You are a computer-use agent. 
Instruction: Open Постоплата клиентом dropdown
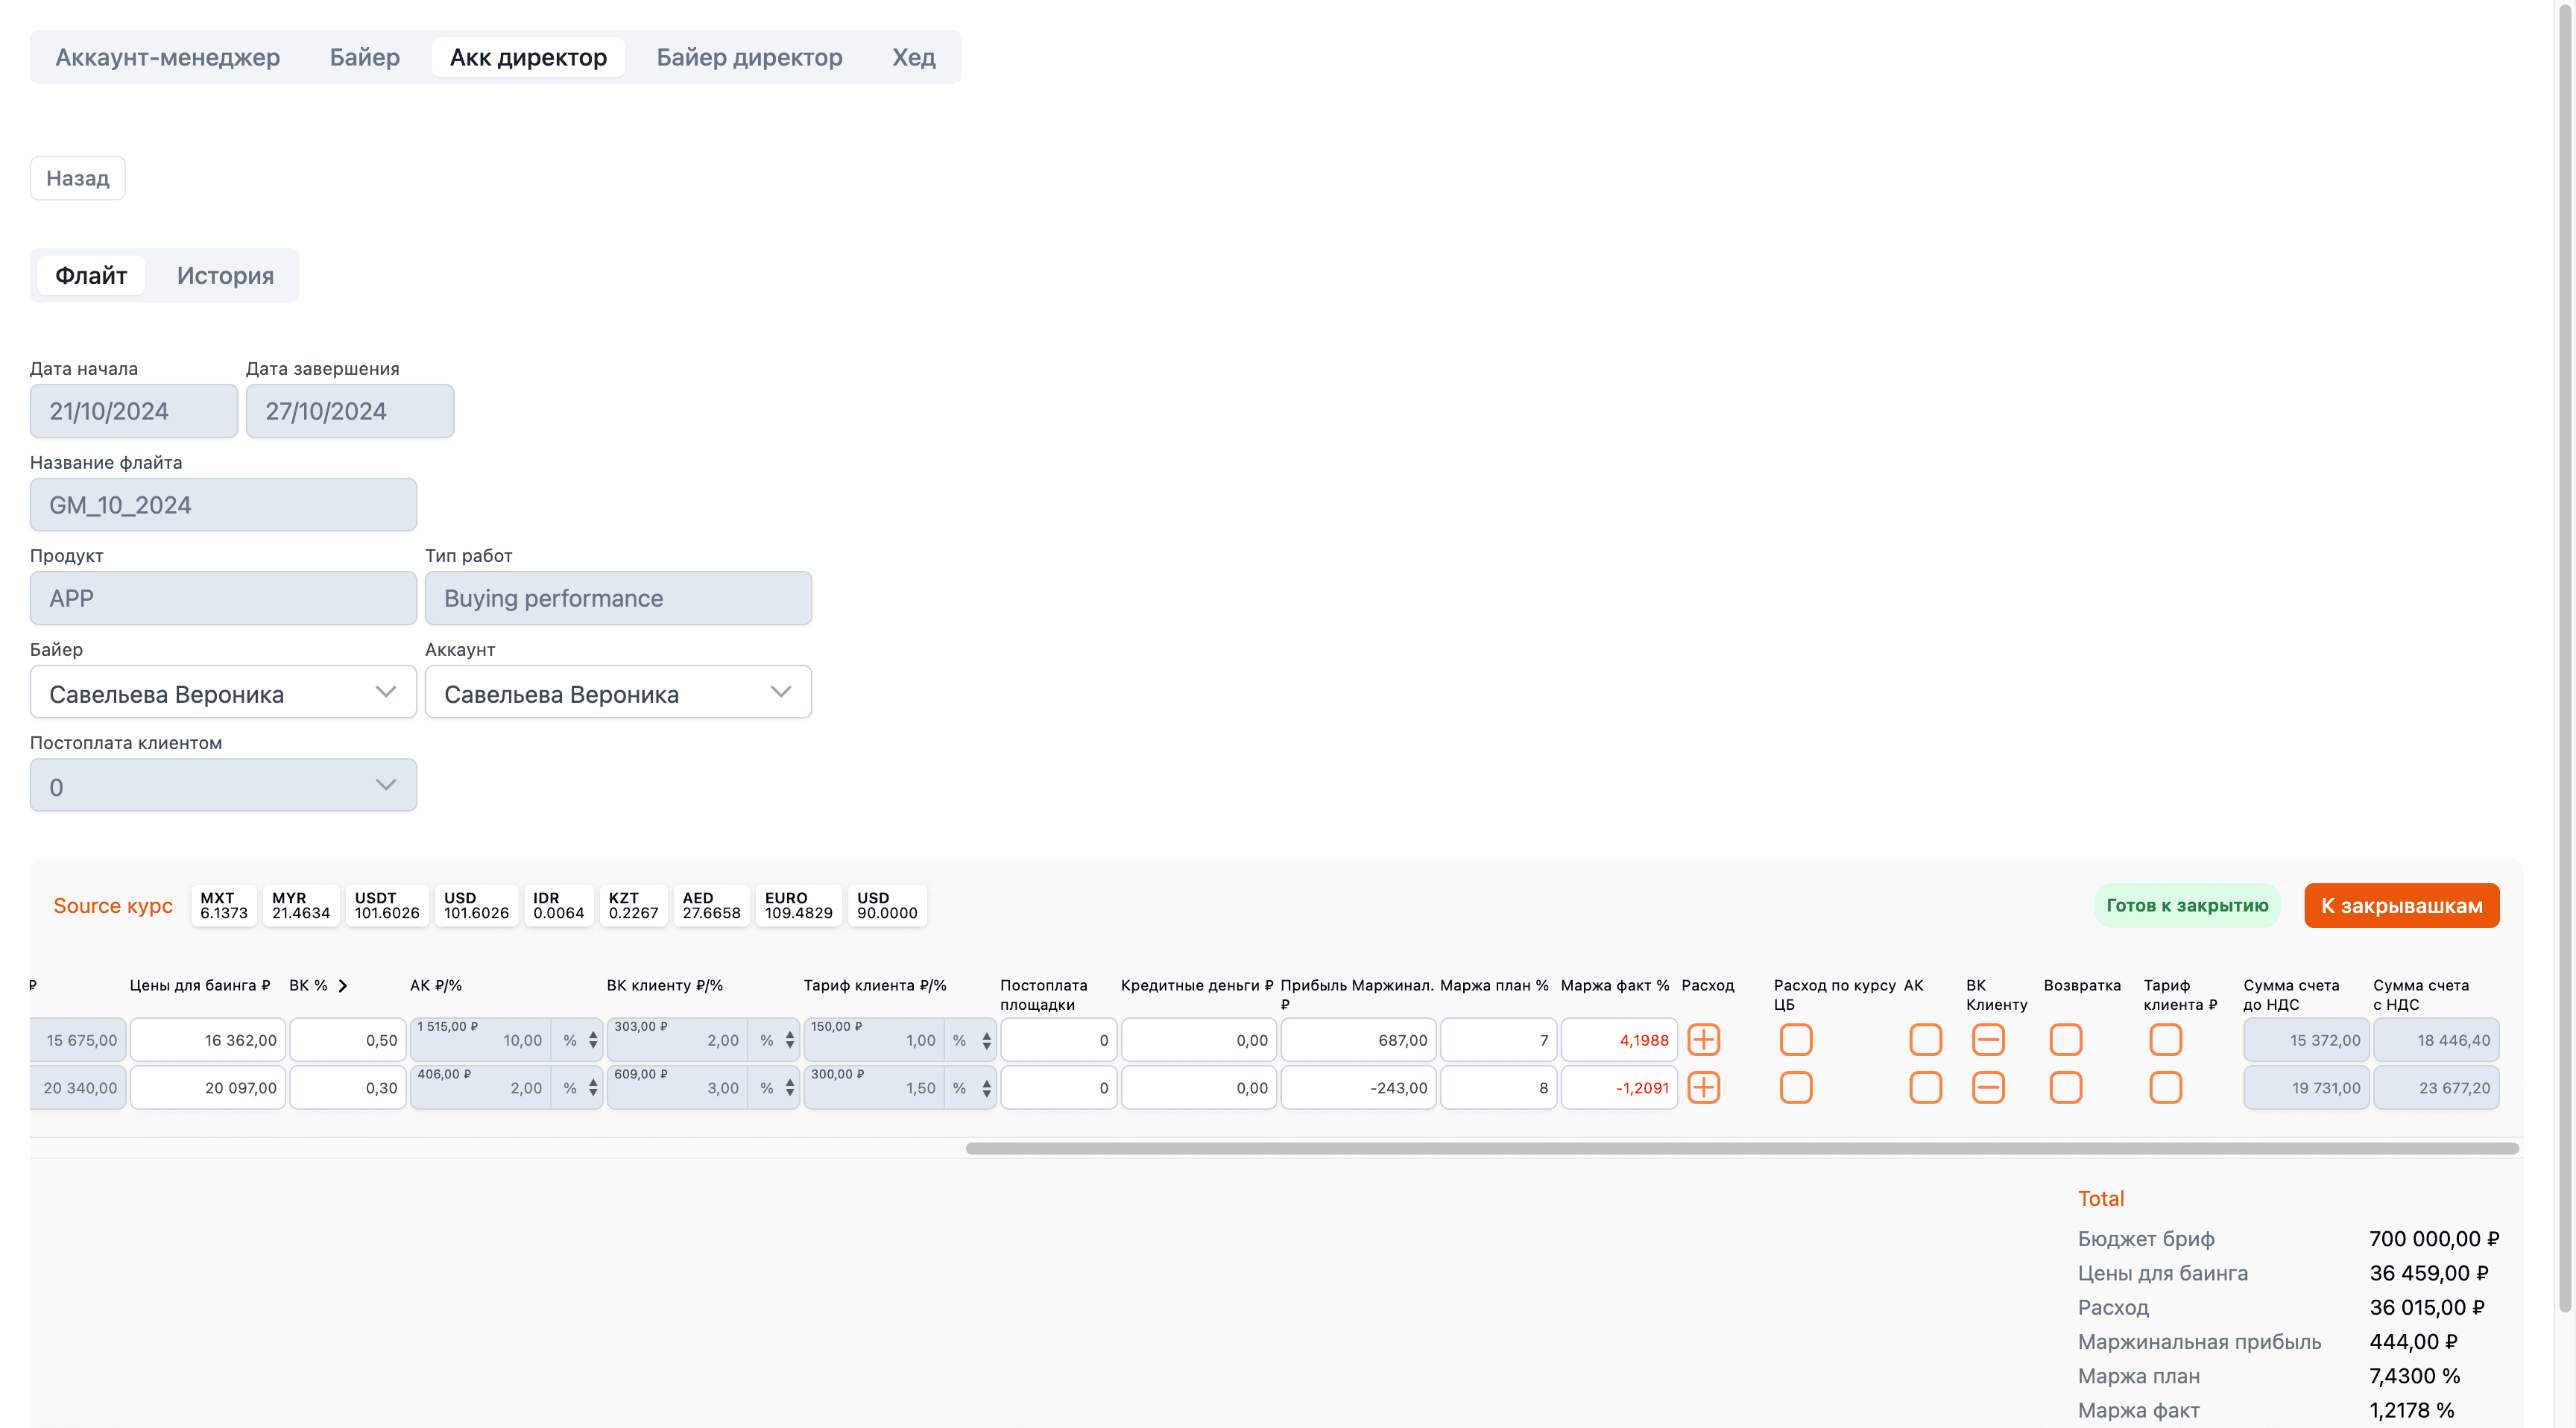point(223,786)
